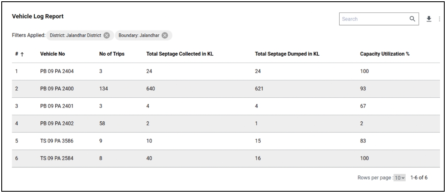Sort by Total Septage Collected header

pyautogui.click(x=177, y=54)
